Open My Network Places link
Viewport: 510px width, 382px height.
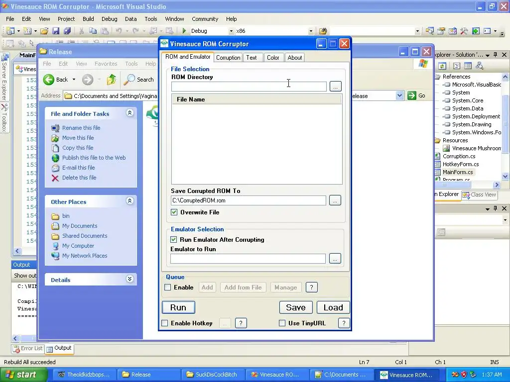tap(85, 256)
